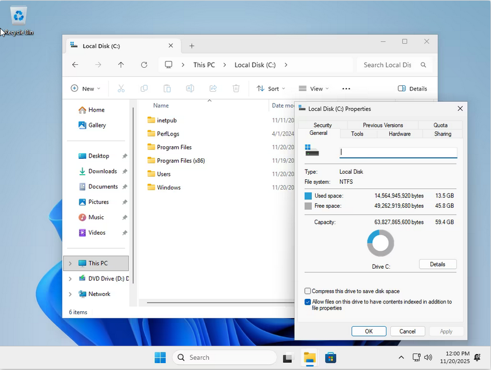Switch to the Security tab
Viewport: 491px width, 370px height.
[323, 125]
